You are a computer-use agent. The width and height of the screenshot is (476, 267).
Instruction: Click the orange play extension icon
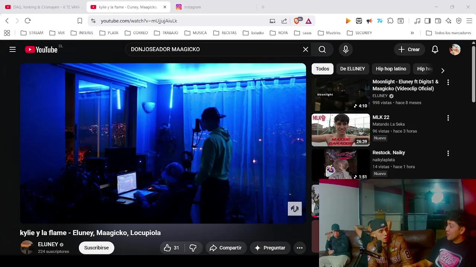(348, 21)
